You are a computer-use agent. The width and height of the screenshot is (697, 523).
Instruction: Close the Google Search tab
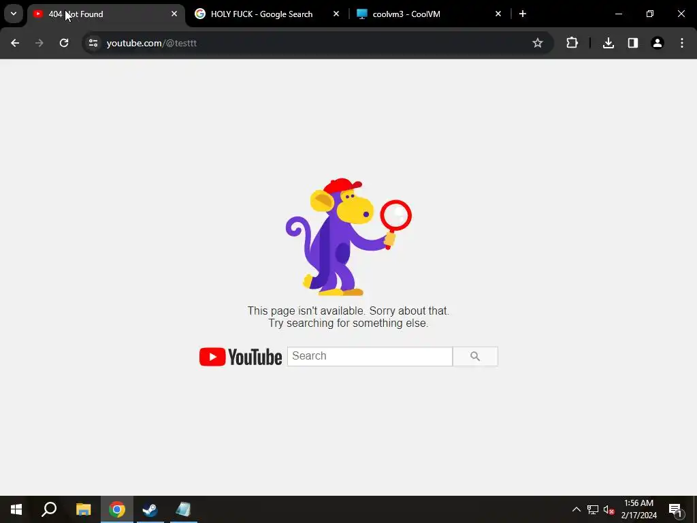(x=336, y=14)
